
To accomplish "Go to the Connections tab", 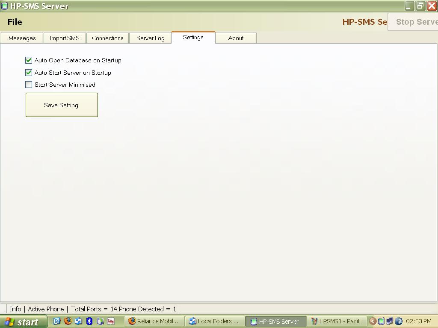I will 107,38.
